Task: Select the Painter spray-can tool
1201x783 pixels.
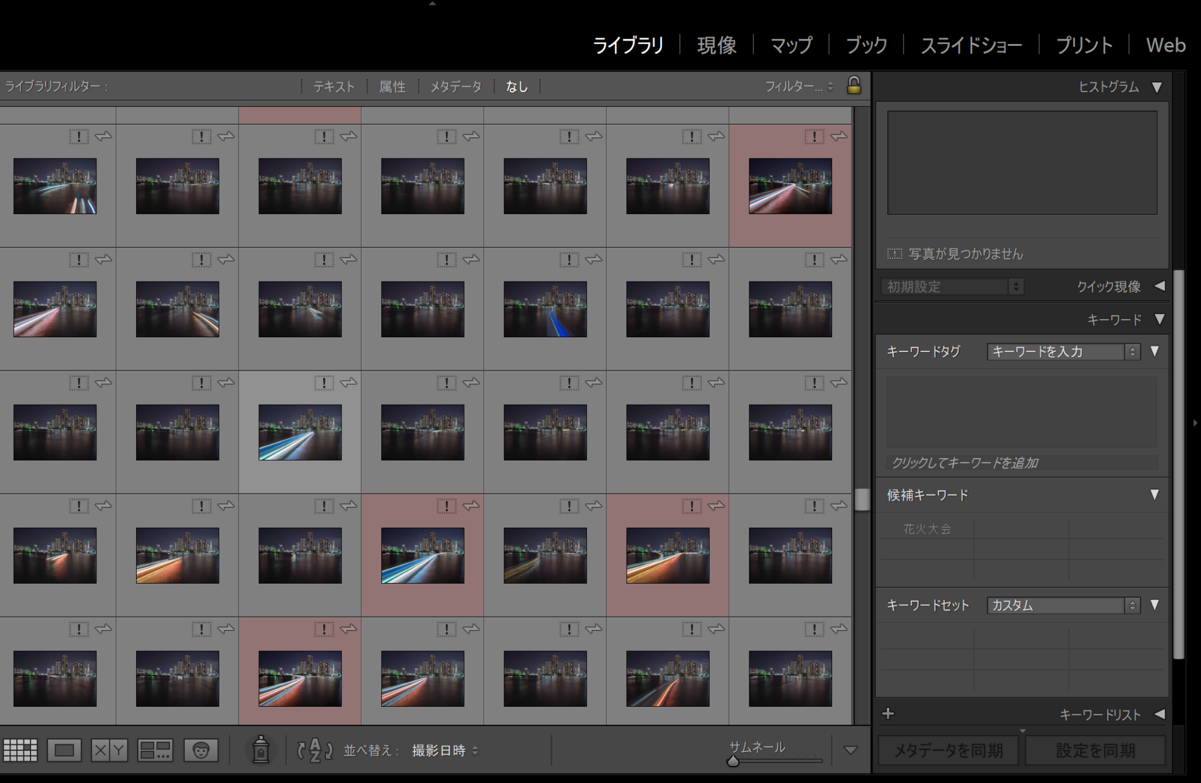Action: [x=261, y=749]
